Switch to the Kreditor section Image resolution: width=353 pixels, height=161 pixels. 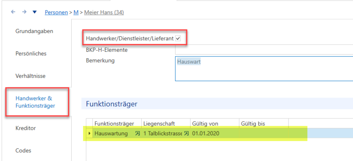pyautogui.click(x=26, y=128)
